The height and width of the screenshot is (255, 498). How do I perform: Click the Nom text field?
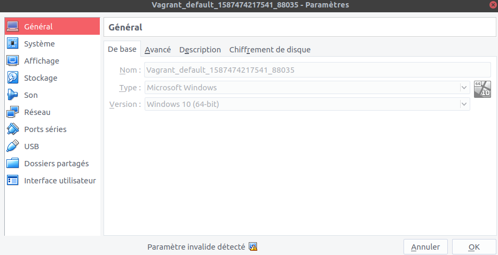click(x=317, y=70)
